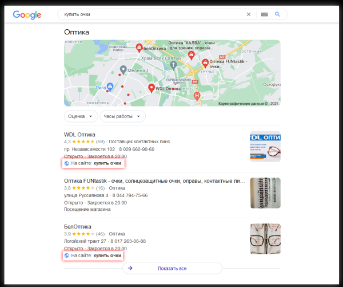Viewport: 343px width, 287px height.
Task: Select the WDL Оптика map pin
Action: click(151, 88)
